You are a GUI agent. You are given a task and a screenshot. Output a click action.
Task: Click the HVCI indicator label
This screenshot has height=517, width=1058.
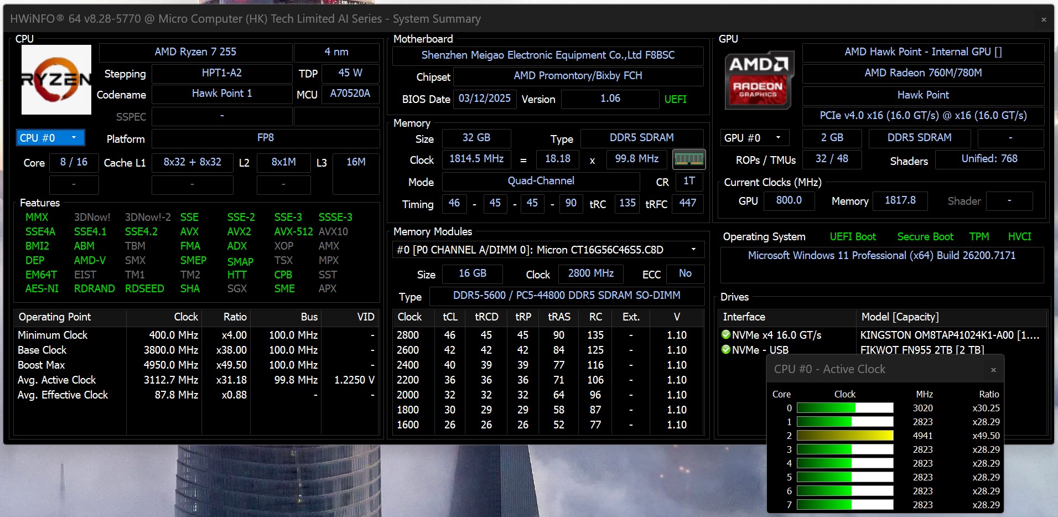point(1019,237)
